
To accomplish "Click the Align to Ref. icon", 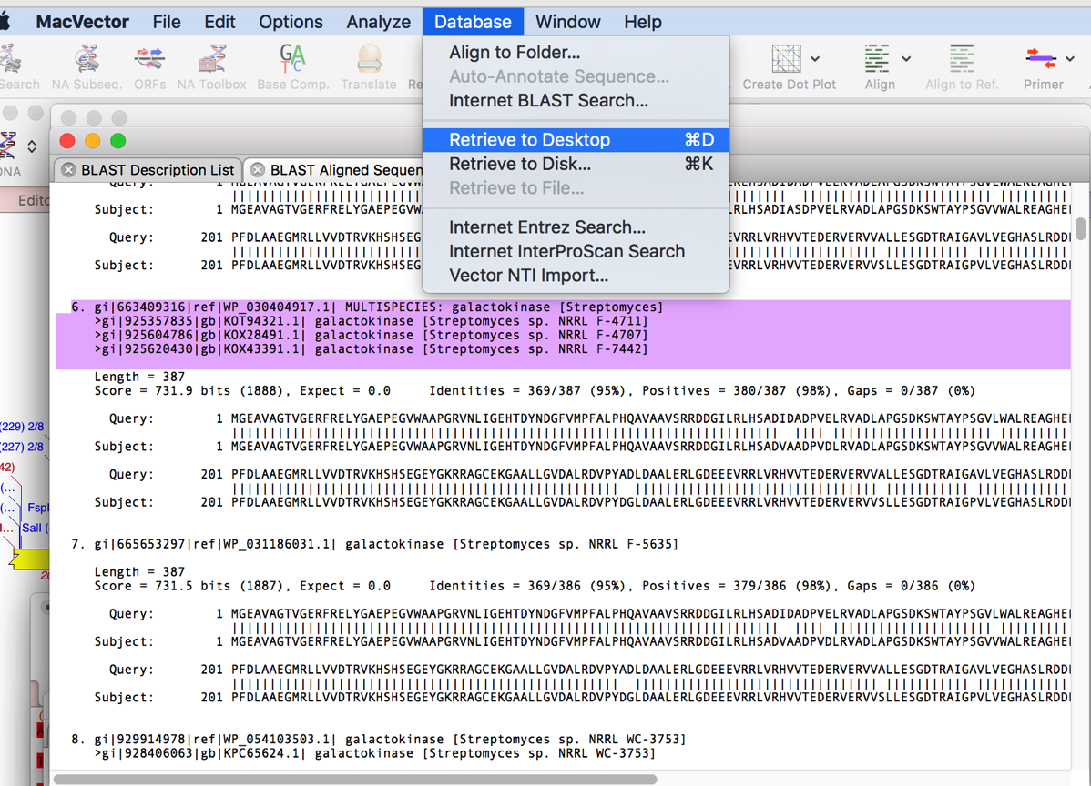I will click(961, 60).
